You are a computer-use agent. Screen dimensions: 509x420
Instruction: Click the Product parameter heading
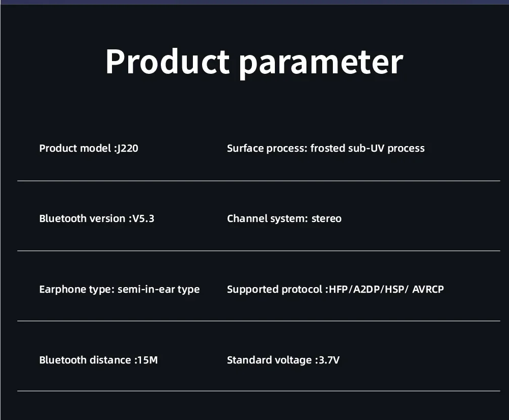[254, 62]
